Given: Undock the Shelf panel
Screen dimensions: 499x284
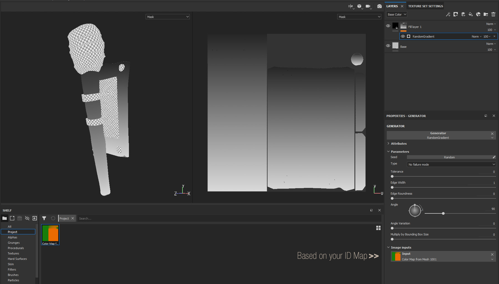Looking at the screenshot, I should point(371,210).
